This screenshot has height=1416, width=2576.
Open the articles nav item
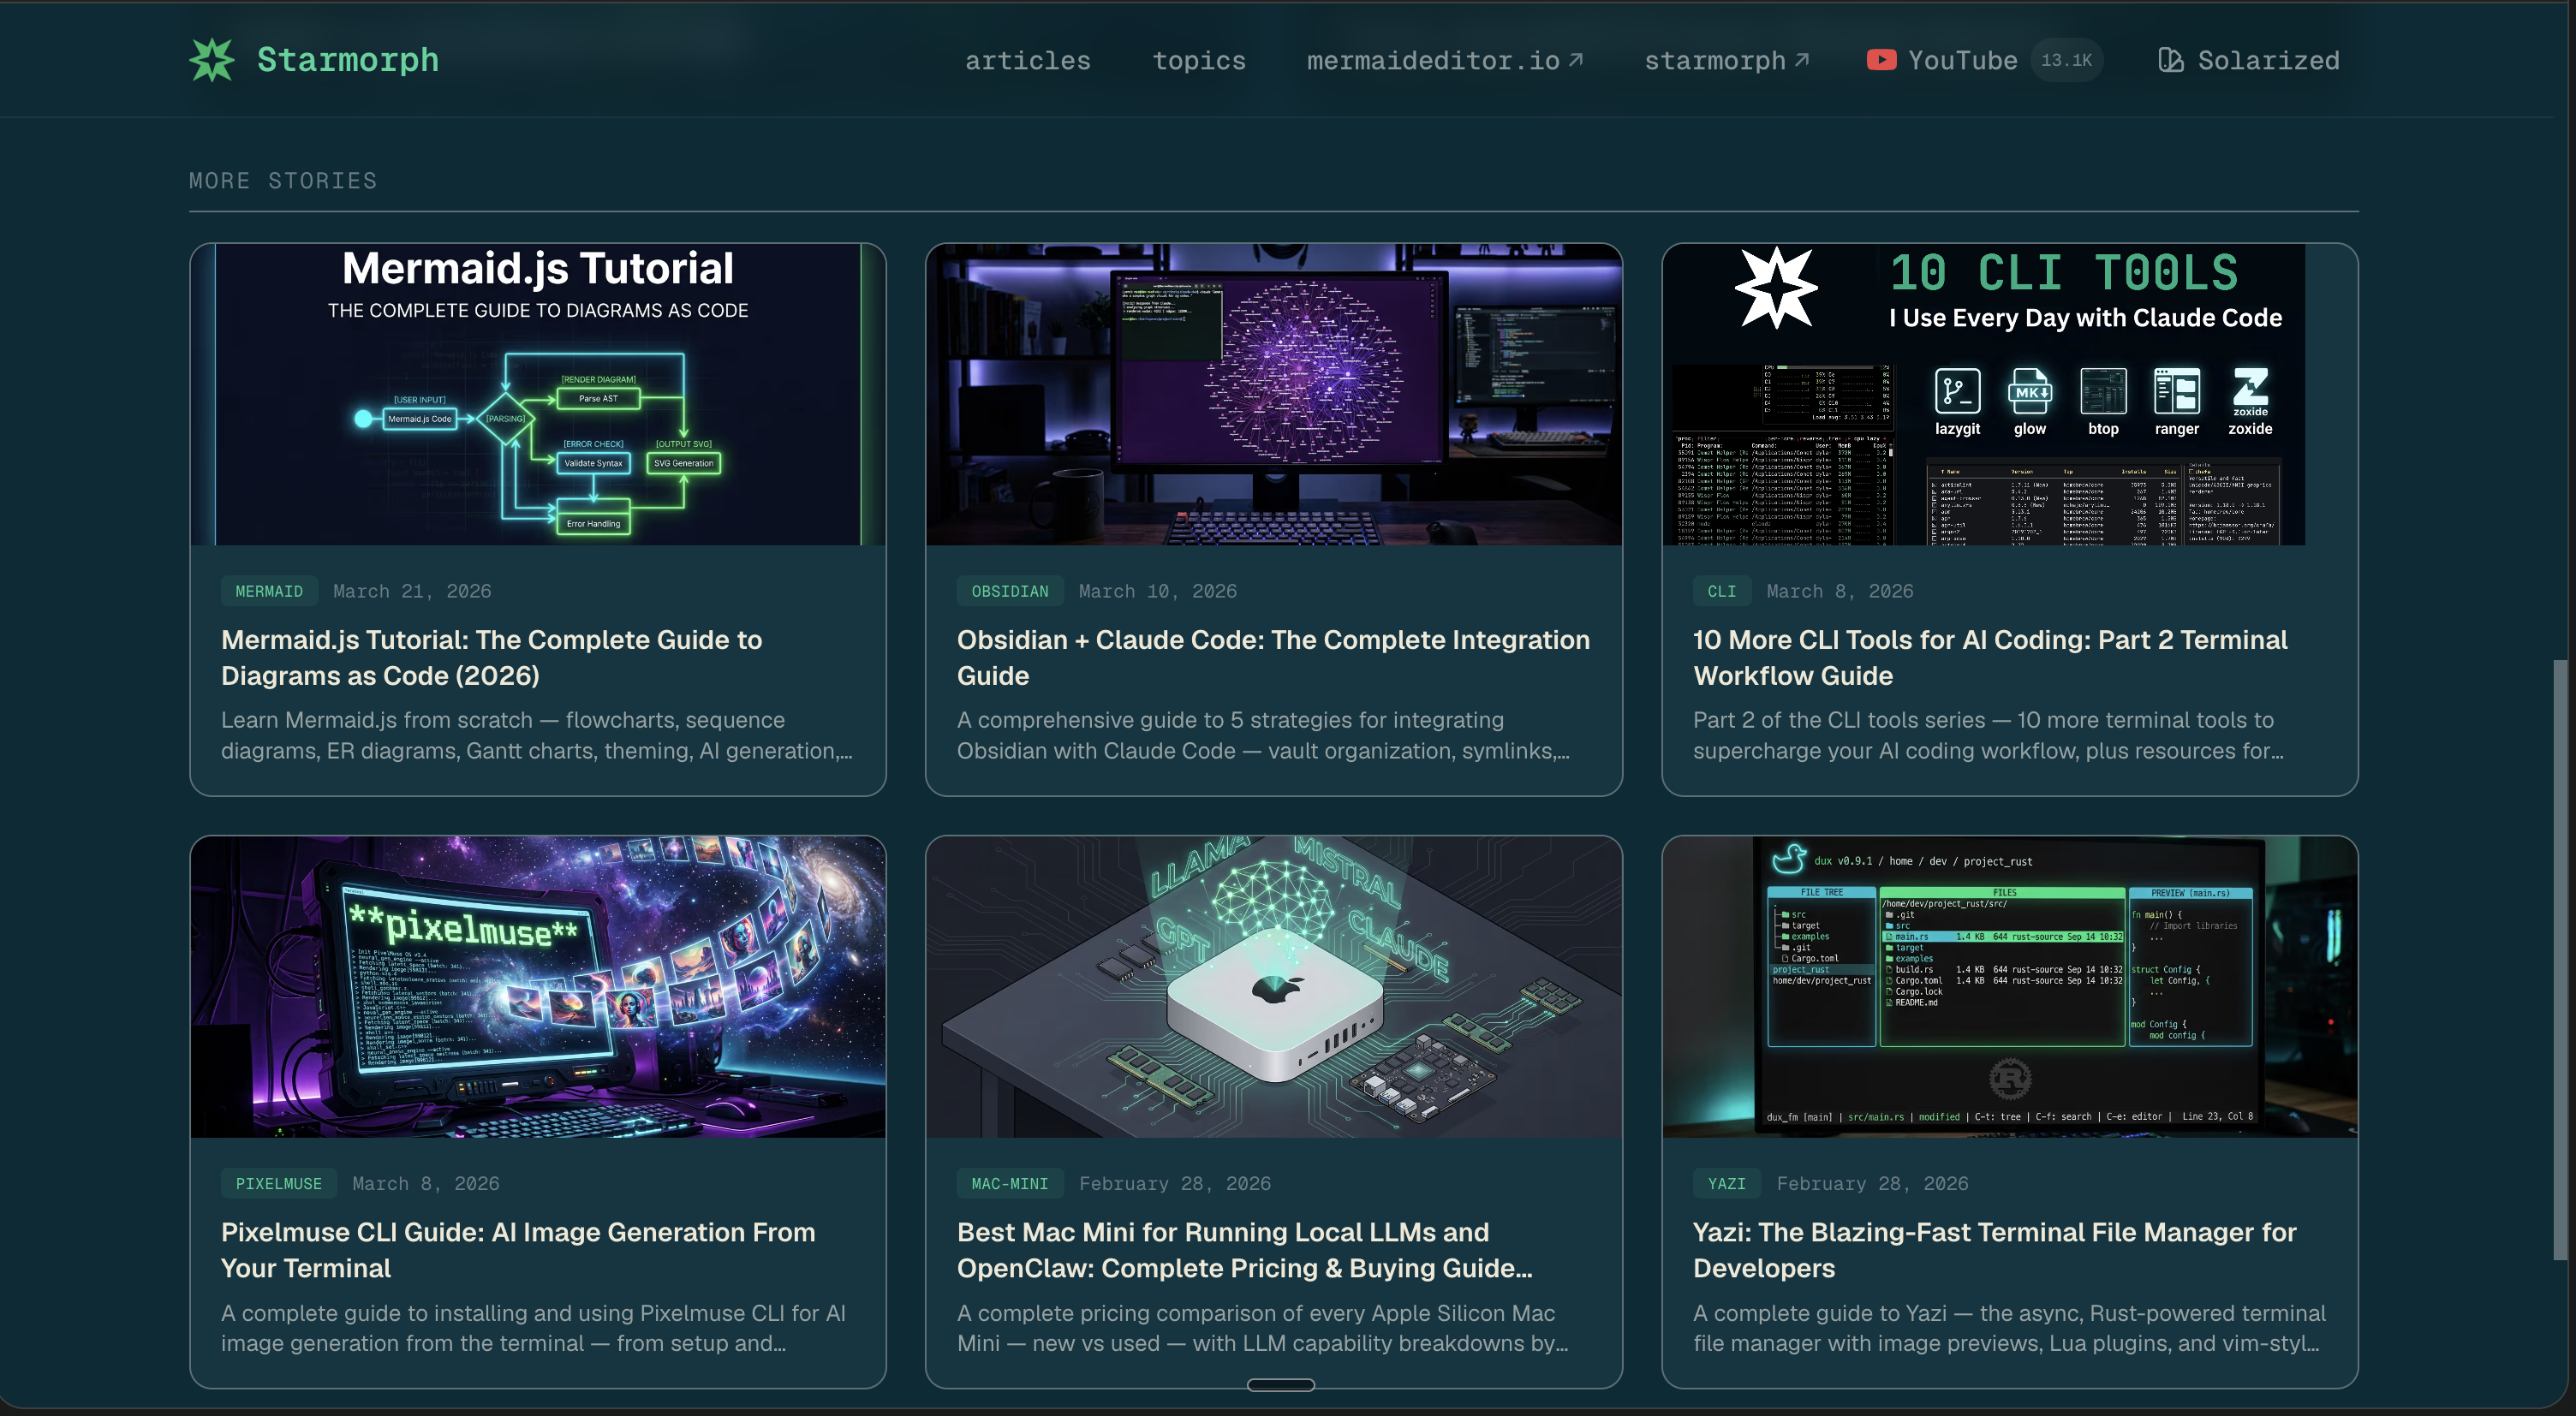tap(1027, 61)
